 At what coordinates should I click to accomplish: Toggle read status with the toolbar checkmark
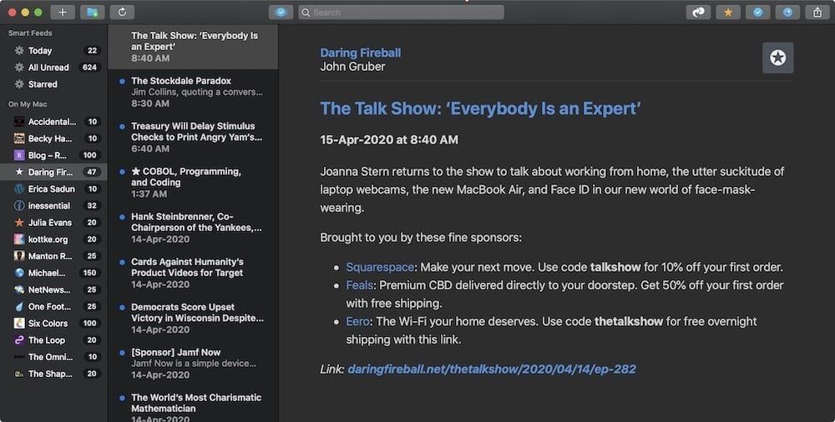pyautogui.click(x=757, y=13)
